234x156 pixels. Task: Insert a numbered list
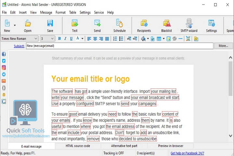coord(115,39)
